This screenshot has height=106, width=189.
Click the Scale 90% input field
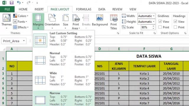pyautogui.click(x=146, y=27)
